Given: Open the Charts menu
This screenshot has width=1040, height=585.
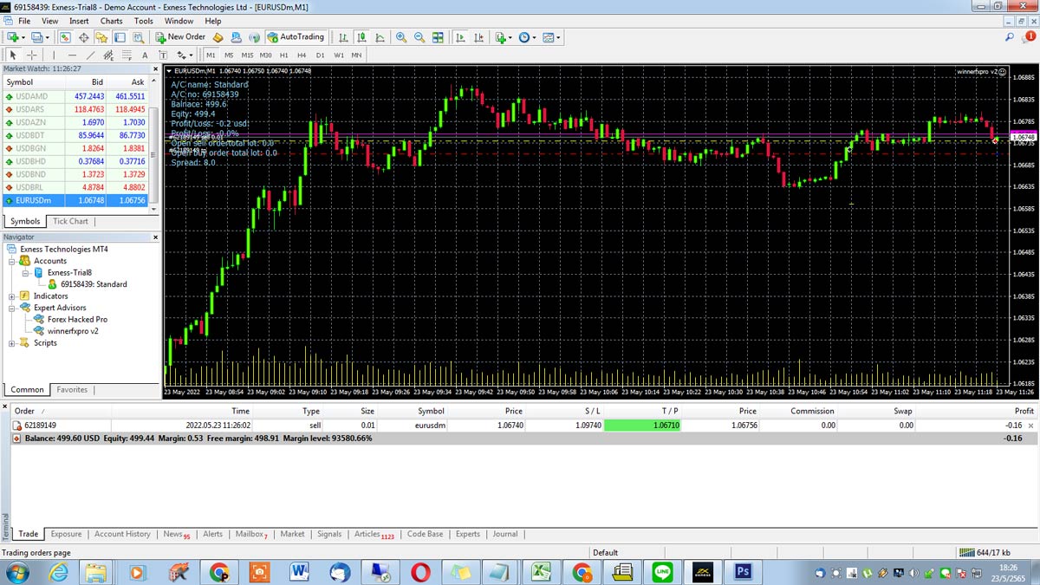Looking at the screenshot, I should tap(111, 21).
